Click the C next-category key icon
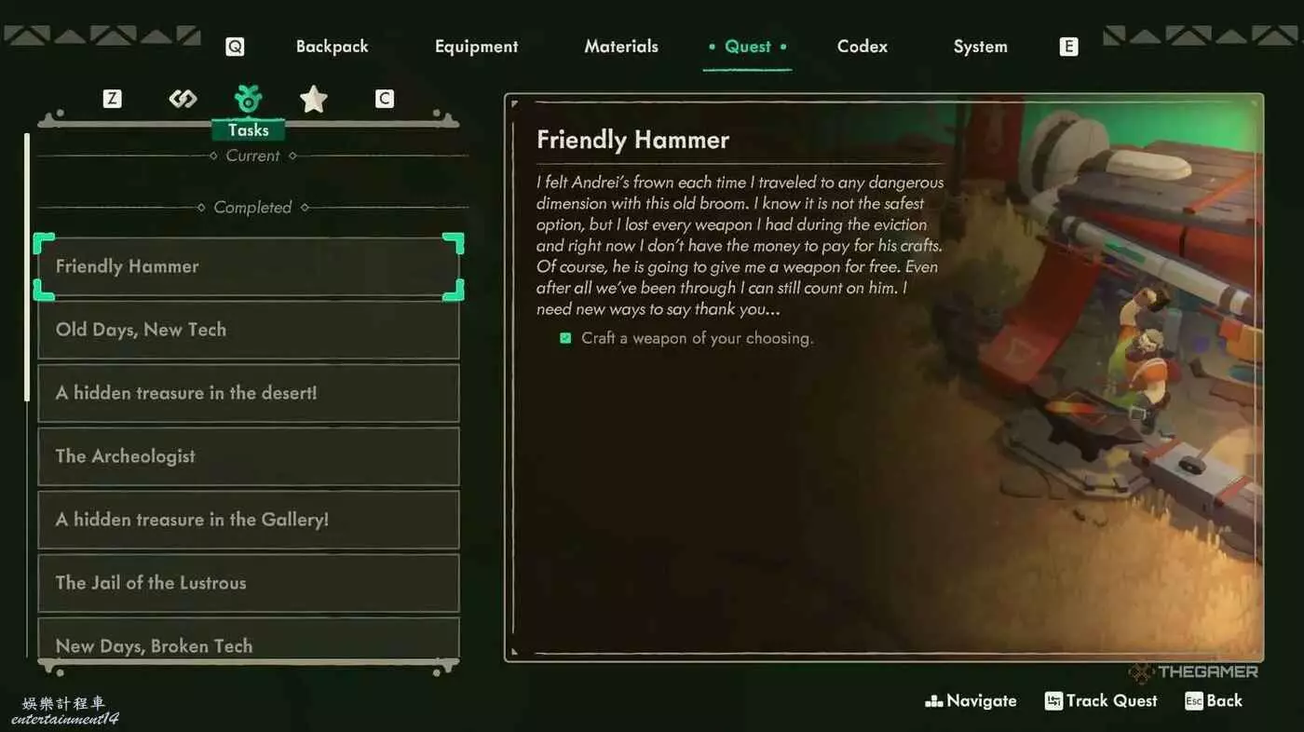 (x=384, y=99)
